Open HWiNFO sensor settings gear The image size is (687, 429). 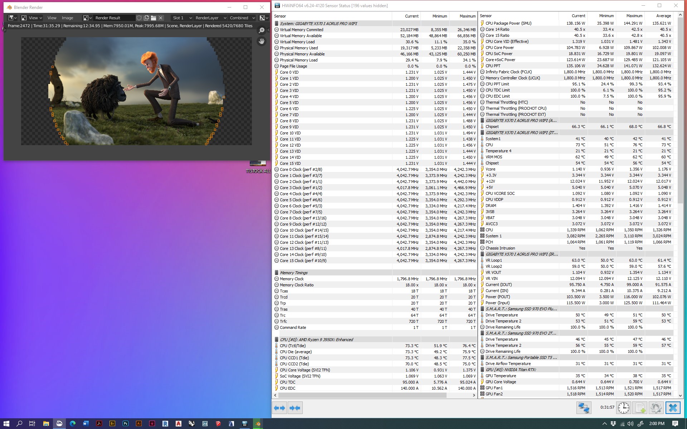[656, 408]
